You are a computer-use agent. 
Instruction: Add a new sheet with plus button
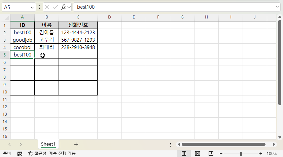tap(76, 144)
